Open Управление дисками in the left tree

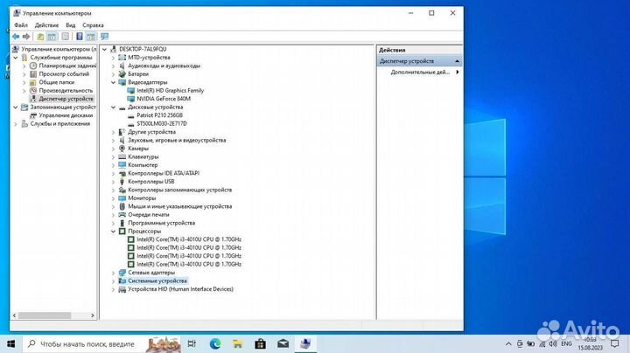(x=66, y=115)
